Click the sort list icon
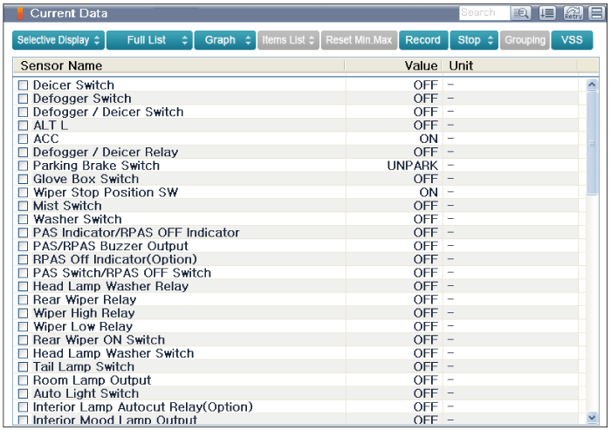The image size is (611, 430). pos(547,13)
